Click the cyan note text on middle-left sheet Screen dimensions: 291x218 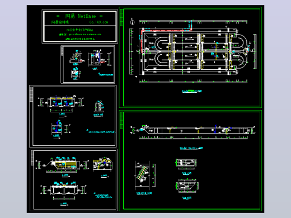click(100, 131)
